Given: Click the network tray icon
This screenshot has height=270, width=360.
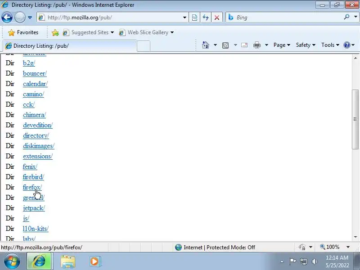Looking at the screenshot, I should coord(304,261).
